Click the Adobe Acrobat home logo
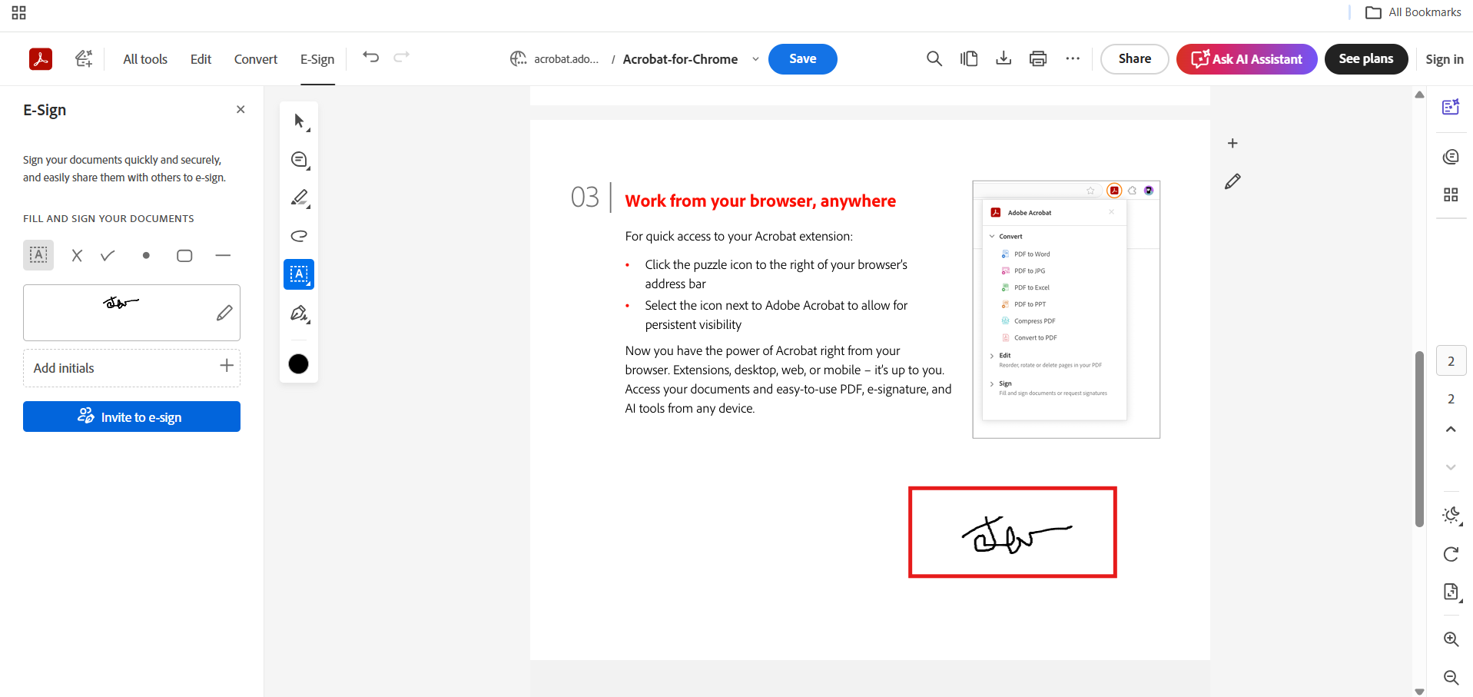1473x697 pixels. click(x=41, y=59)
